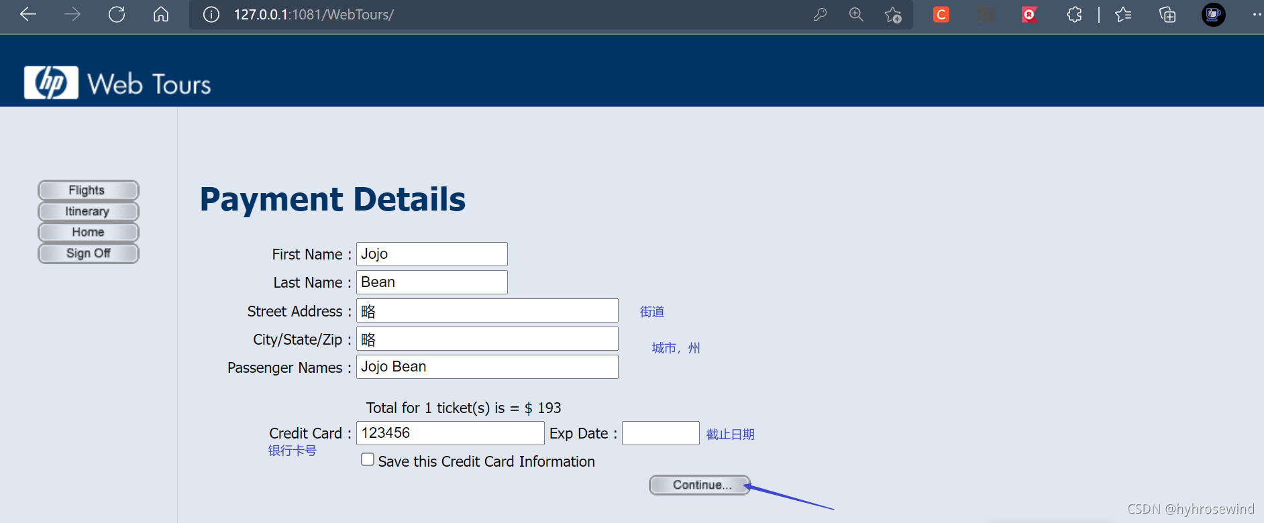Screen dimensions: 1264x523
Task: Go forward with the browser arrow
Action: coord(72,14)
